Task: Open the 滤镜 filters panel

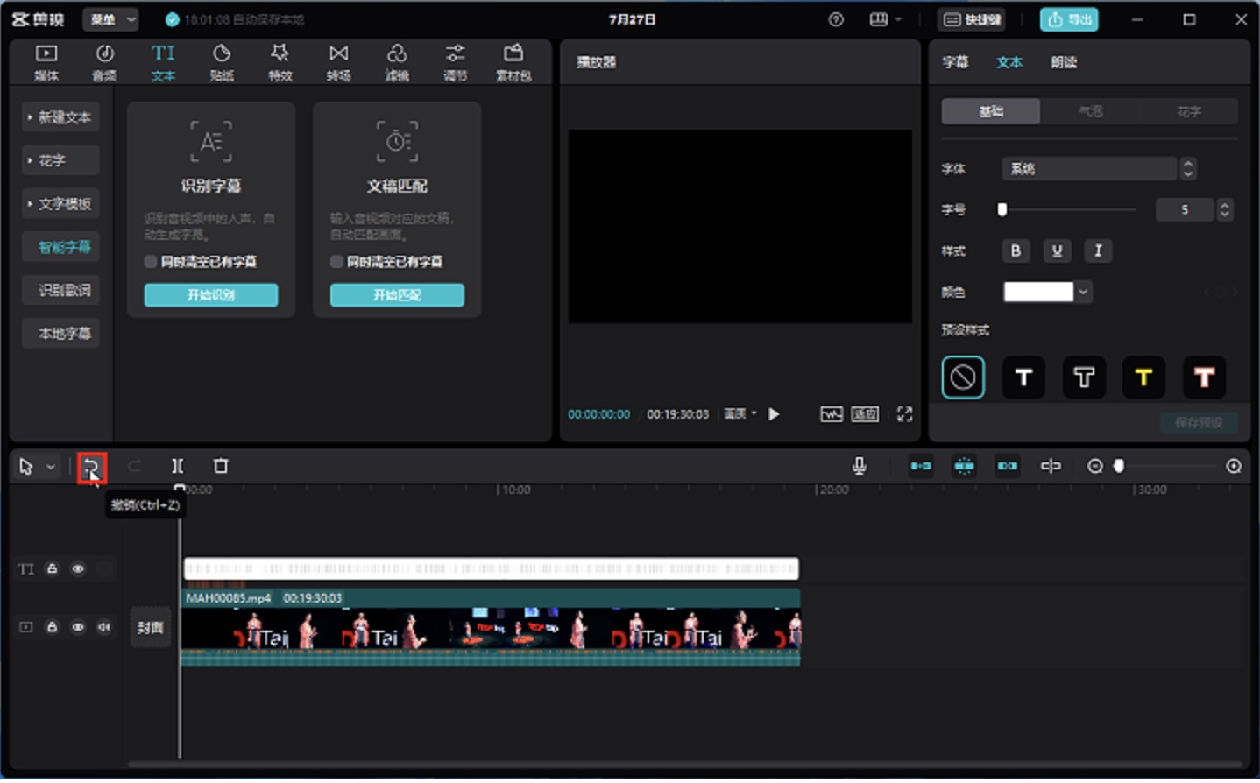Action: 397,62
